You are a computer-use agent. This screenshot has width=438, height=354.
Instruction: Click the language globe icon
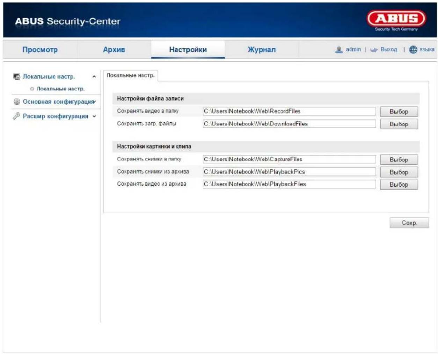[x=413, y=50]
